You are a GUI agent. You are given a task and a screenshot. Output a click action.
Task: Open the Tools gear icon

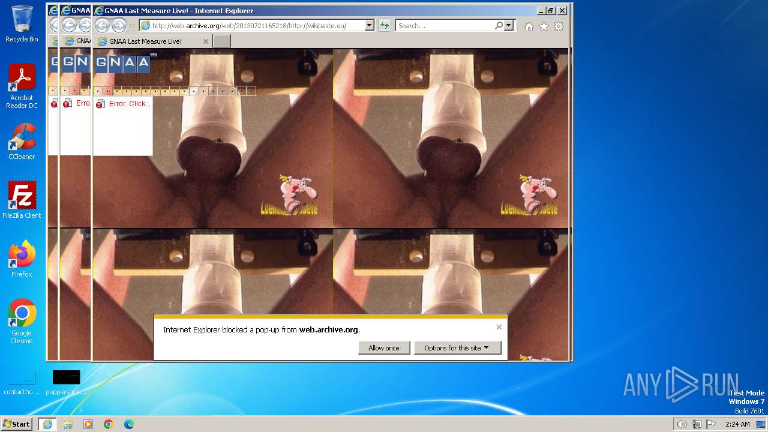559,26
